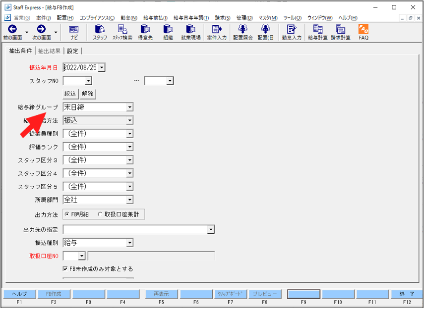
Task: Open the ツール(O) menu
Action: [292, 18]
